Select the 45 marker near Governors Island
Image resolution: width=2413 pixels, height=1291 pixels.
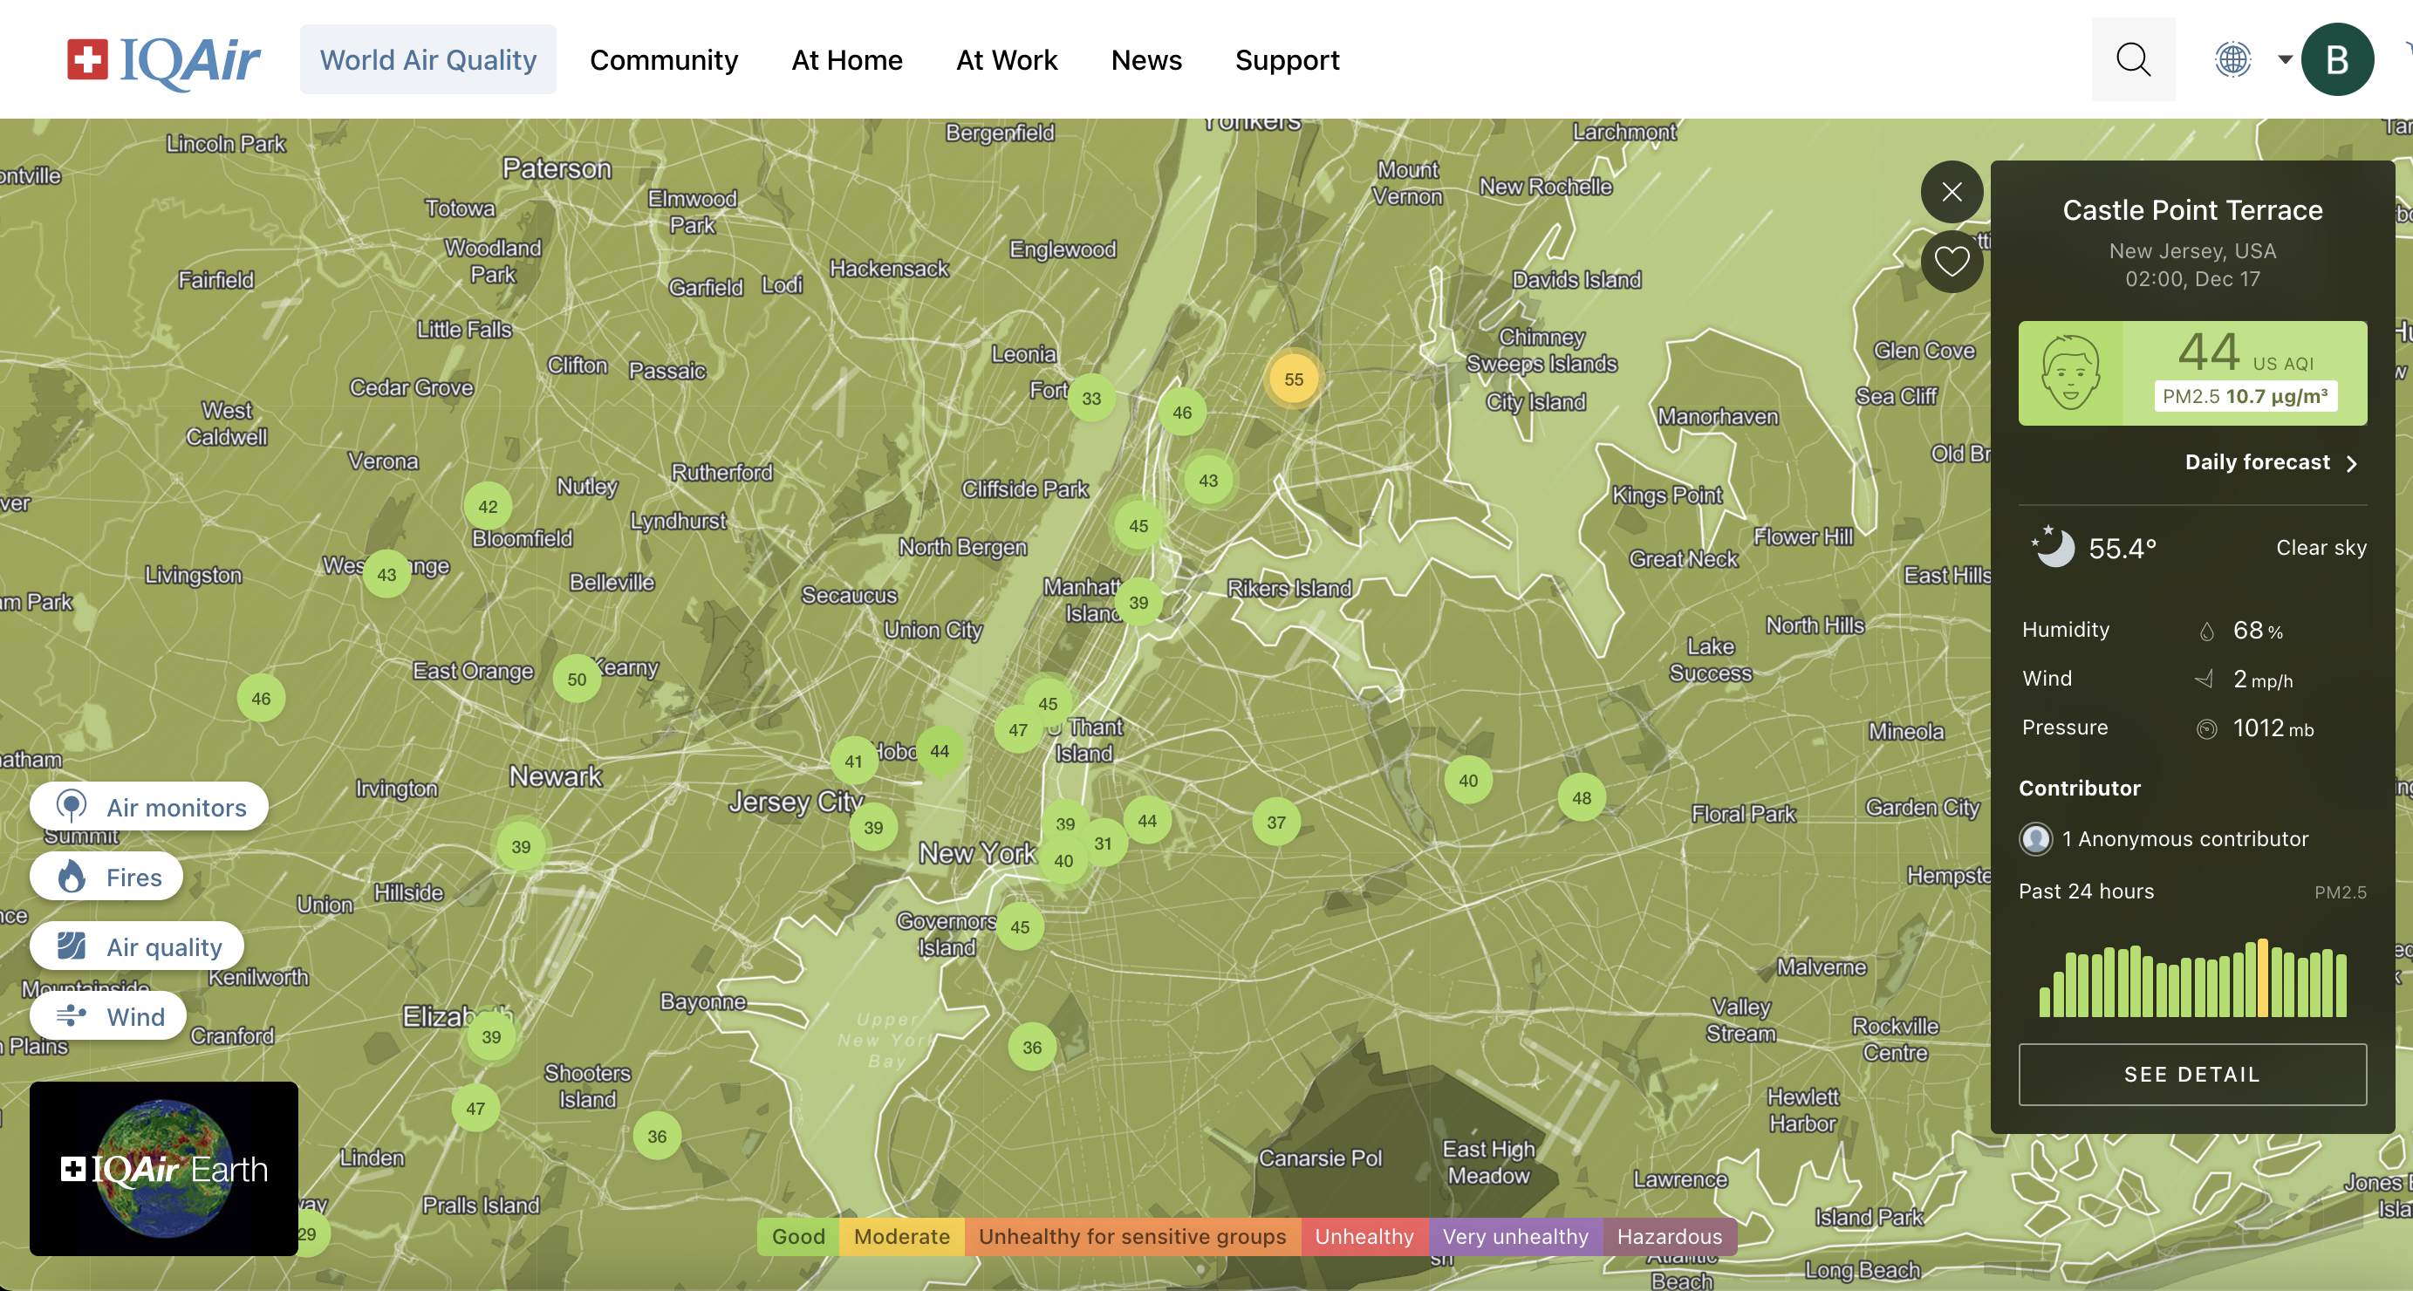[x=1019, y=926]
